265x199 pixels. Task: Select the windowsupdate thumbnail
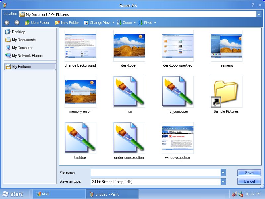[x=178, y=138]
